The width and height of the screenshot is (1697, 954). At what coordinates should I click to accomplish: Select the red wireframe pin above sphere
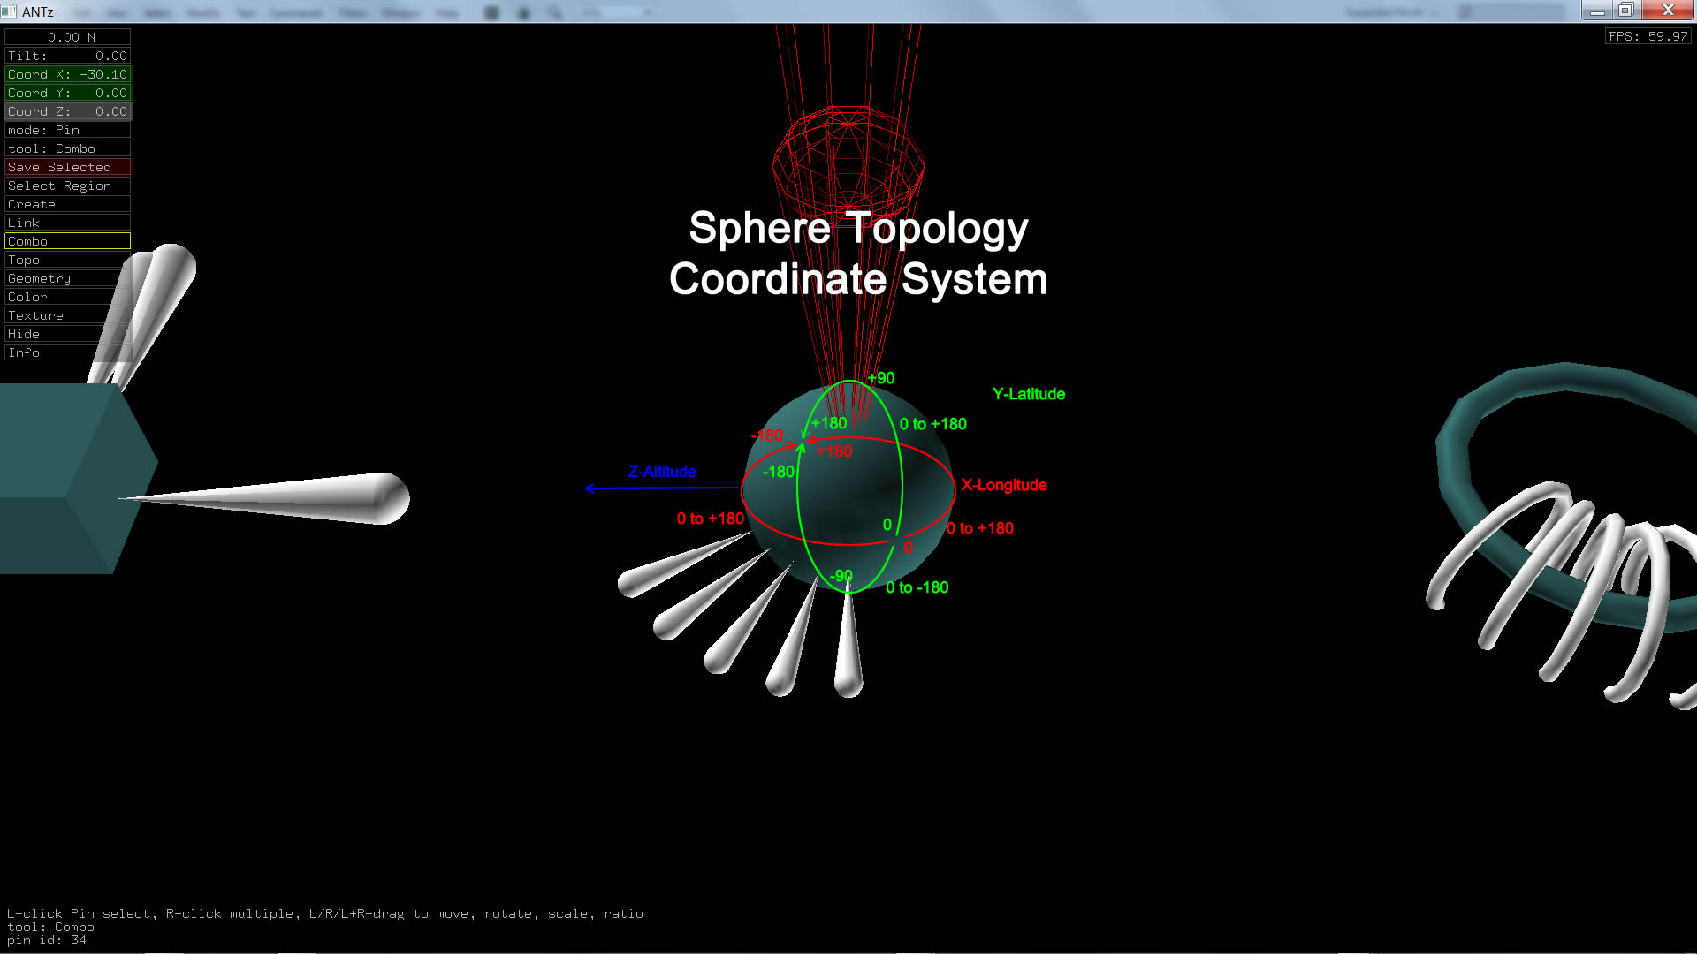848,159
